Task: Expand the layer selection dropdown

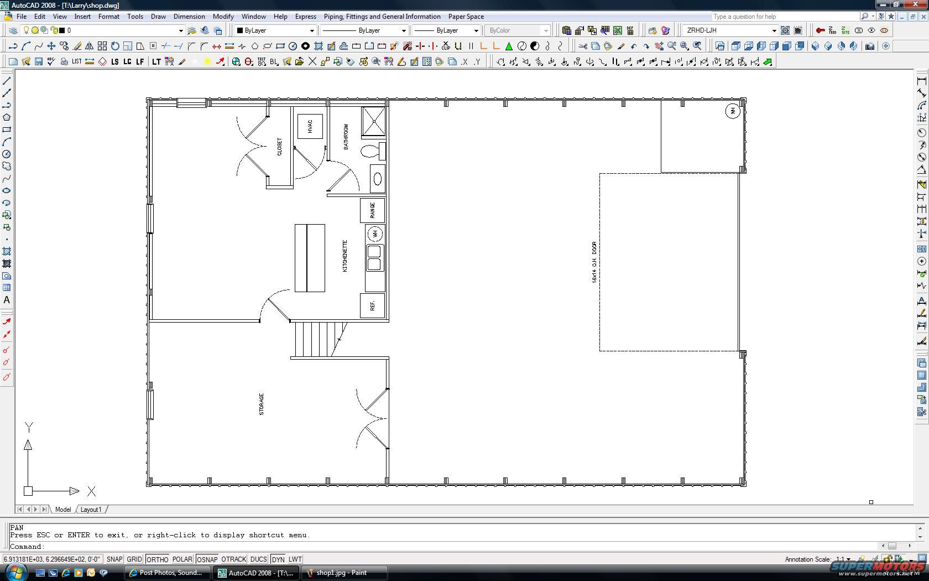Action: (180, 30)
